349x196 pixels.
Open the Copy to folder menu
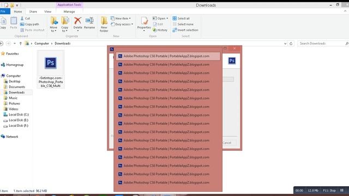65,24
